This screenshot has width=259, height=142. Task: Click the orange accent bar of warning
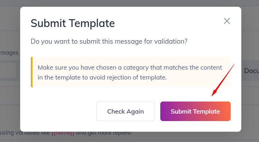tap(32, 72)
